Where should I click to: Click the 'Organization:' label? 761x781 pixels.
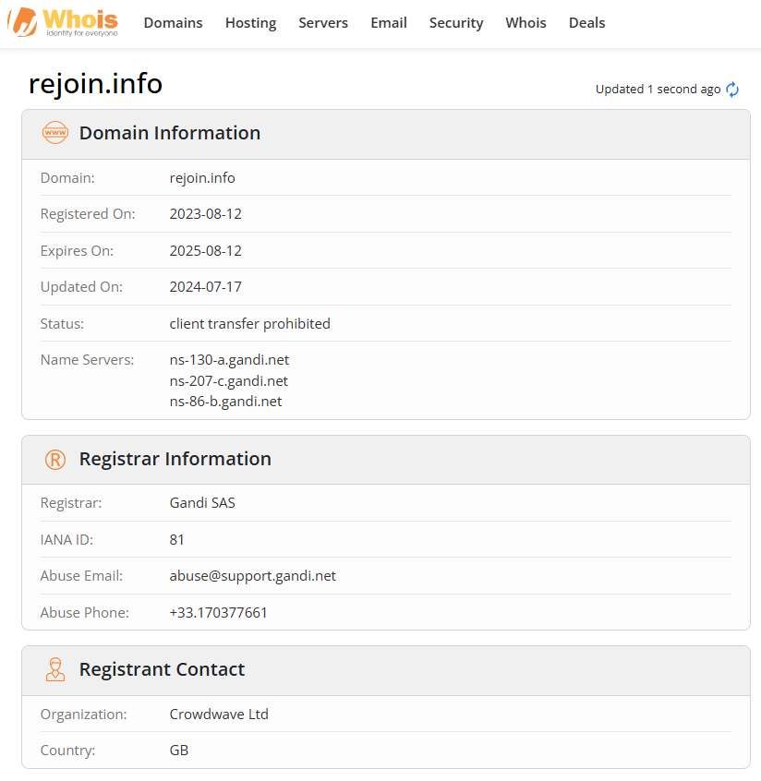84,715
